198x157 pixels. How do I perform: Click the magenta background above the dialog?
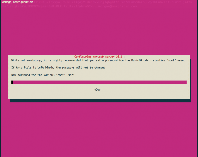(x=99, y=31)
